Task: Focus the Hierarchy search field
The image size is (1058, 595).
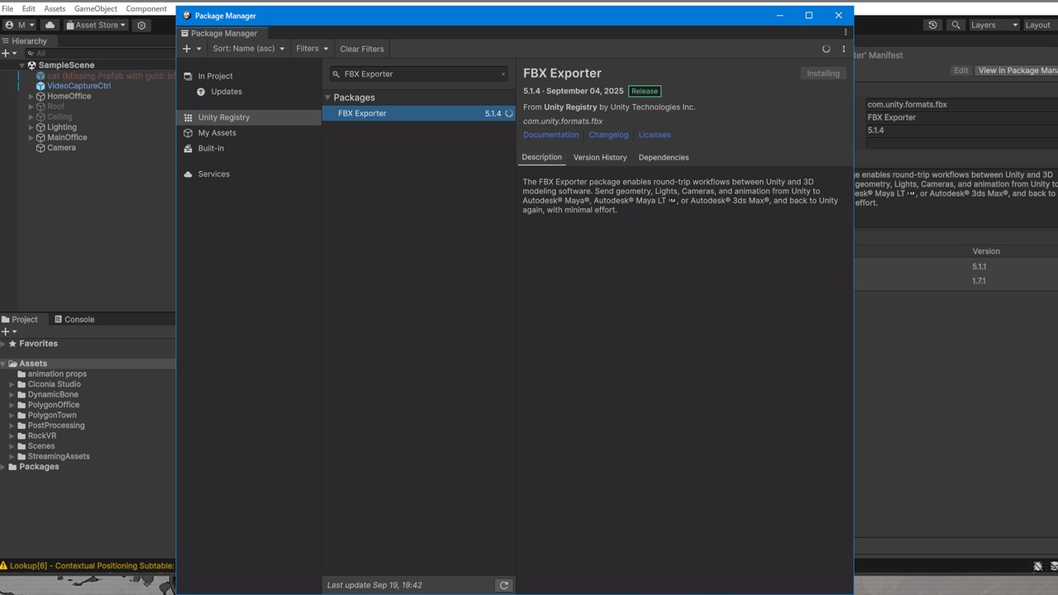Action: [x=99, y=53]
